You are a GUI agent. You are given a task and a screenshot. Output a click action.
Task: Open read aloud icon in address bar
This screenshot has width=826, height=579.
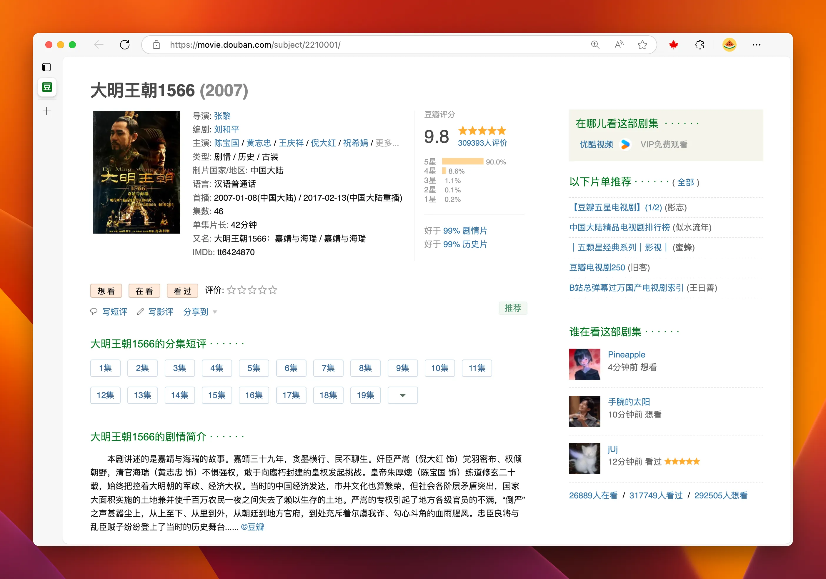pyautogui.click(x=619, y=45)
